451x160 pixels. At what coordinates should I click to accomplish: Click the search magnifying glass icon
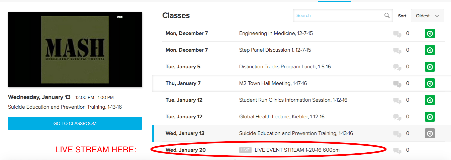387,15
